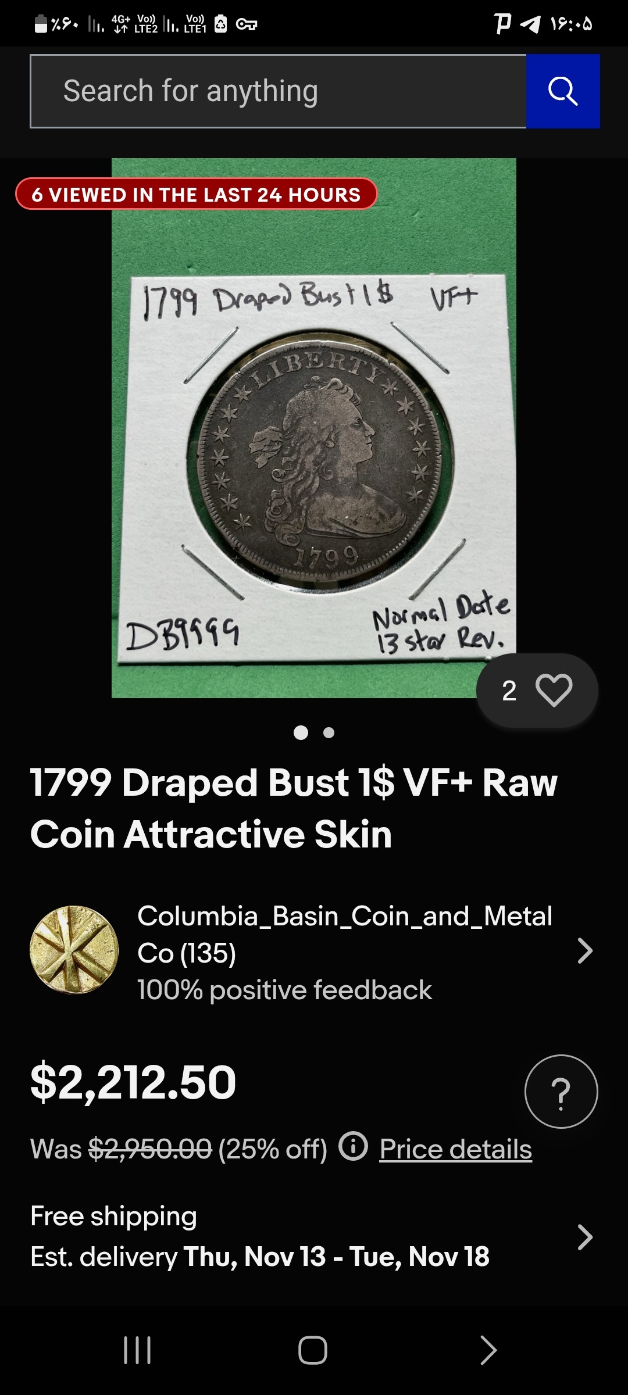This screenshot has height=1395, width=628.
Task: Tap the blue search magnifier button
Action: click(x=563, y=91)
